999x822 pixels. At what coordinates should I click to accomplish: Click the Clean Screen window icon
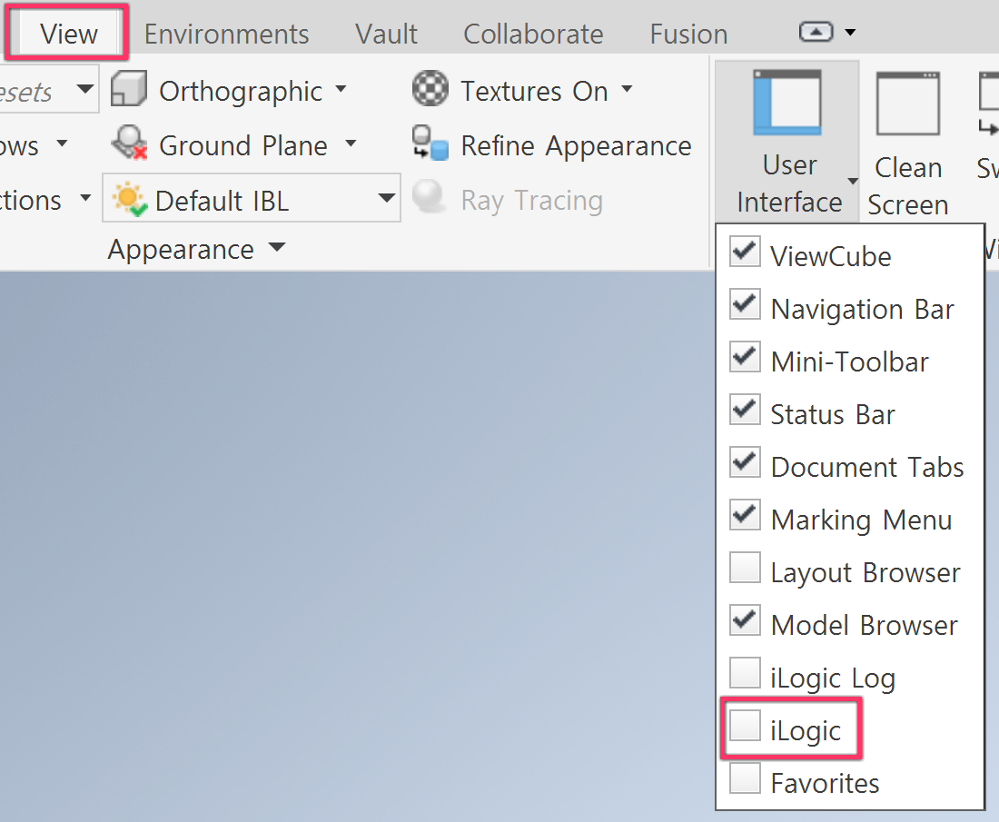pos(906,102)
